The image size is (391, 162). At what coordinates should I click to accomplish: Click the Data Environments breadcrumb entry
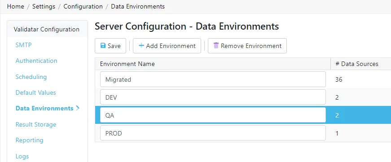point(138,6)
